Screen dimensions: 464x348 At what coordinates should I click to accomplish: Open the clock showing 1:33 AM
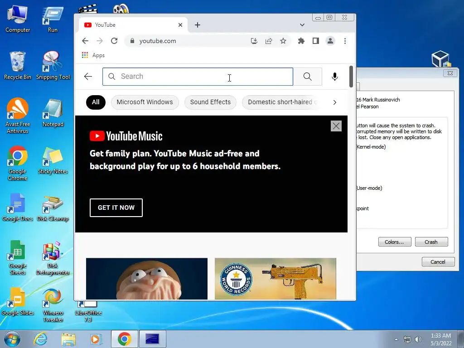441,339
